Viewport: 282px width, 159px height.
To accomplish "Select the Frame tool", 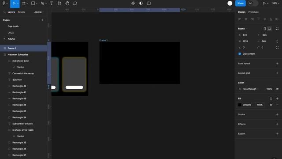I will coord(24,3).
